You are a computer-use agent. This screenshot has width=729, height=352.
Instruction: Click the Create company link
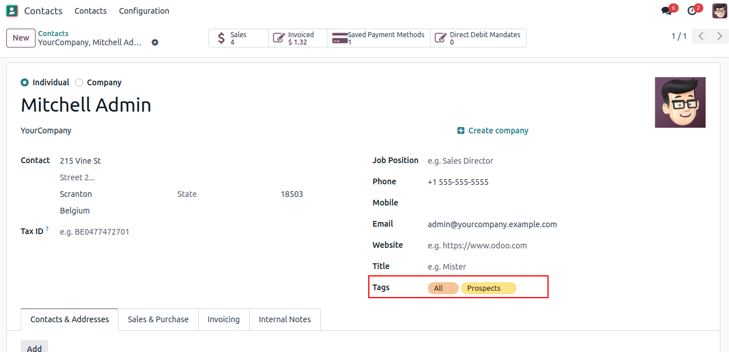coord(493,130)
